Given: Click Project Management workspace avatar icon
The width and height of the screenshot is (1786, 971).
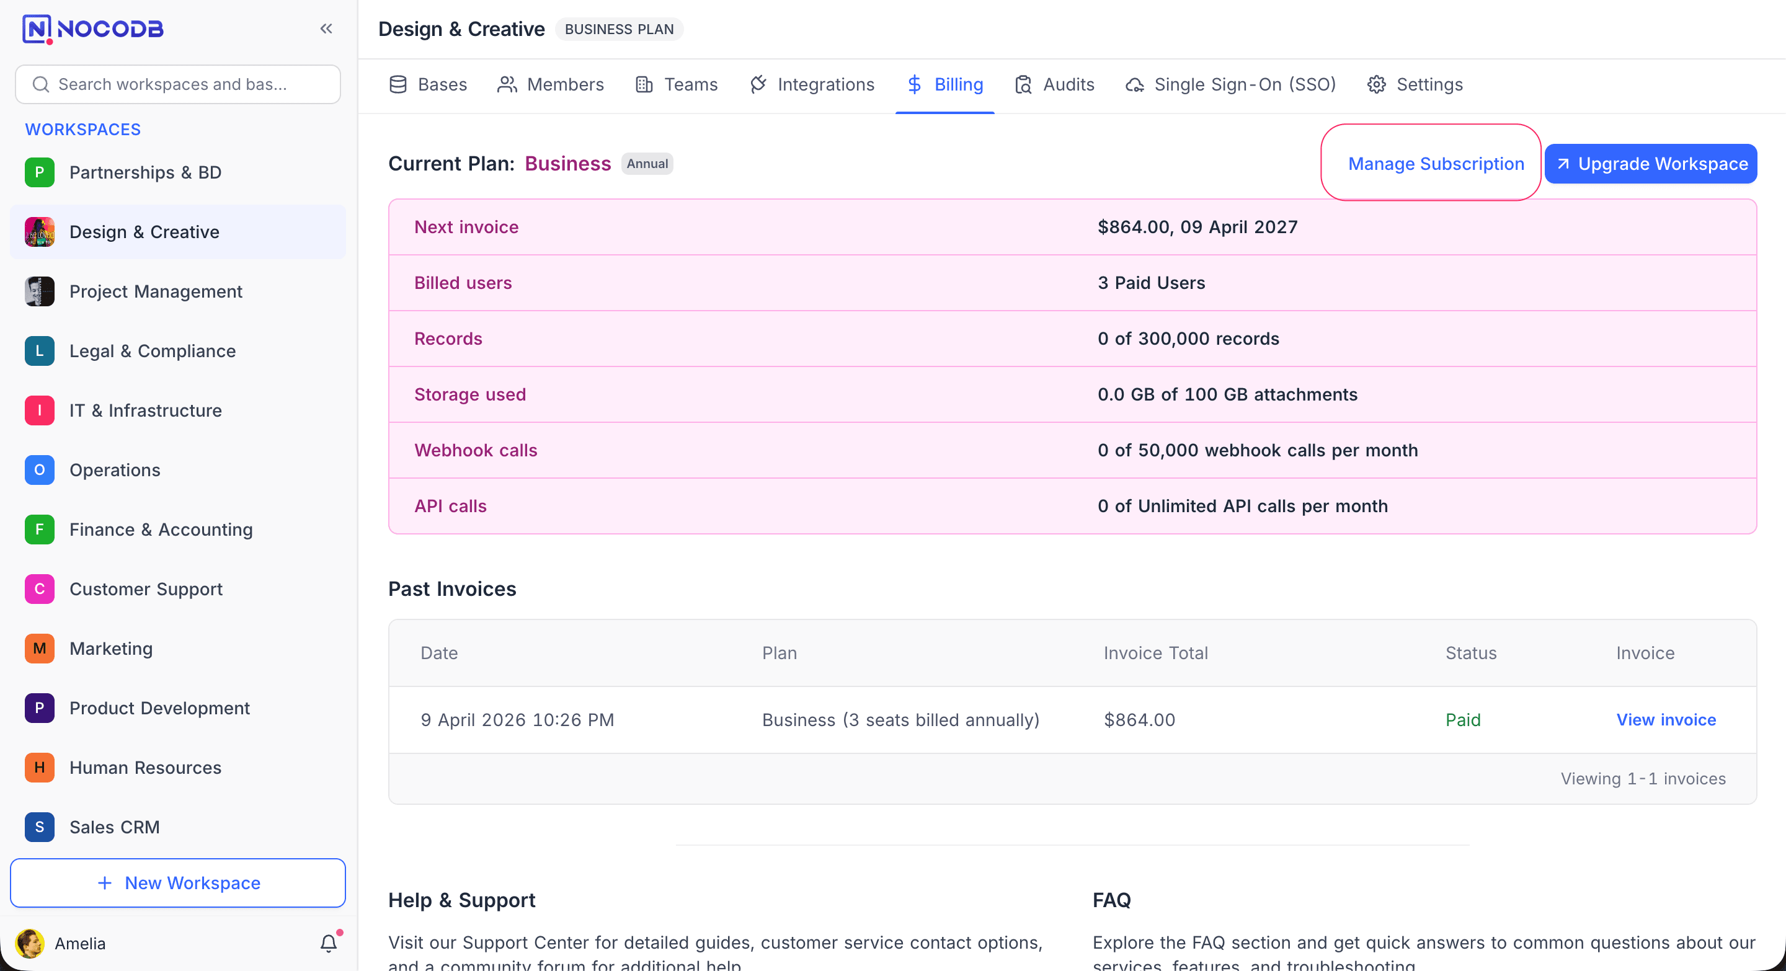Looking at the screenshot, I should coord(40,291).
